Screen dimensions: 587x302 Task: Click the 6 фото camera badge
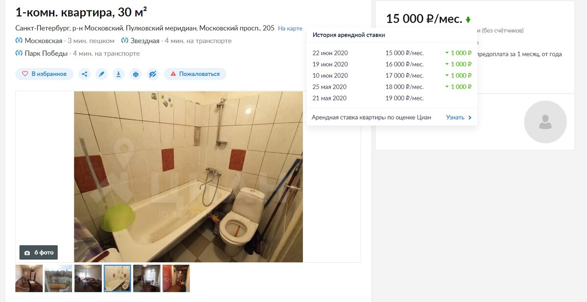click(39, 253)
